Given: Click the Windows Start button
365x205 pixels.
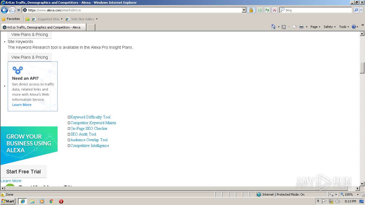Looking at the screenshot, I should point(8,201).
